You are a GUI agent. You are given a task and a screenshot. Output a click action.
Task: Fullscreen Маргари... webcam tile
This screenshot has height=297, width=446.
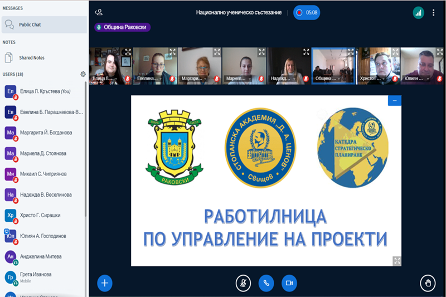217,52
